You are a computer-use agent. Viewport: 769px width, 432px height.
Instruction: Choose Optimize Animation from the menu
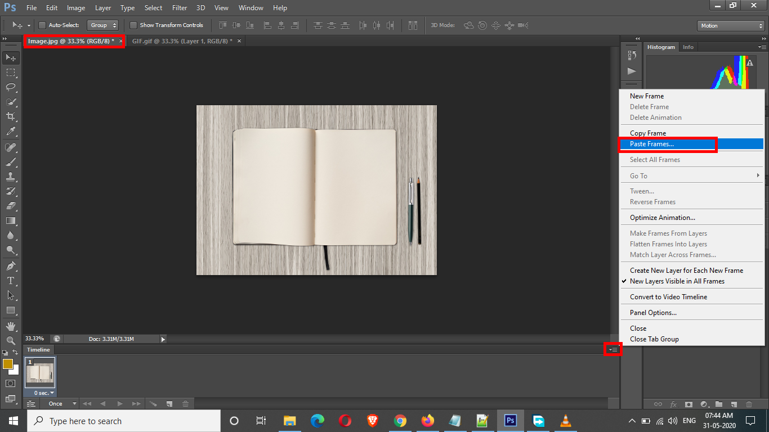tap(662, 218)
